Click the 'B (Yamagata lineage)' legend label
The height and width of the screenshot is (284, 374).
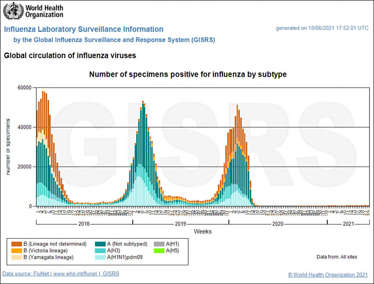coord(49,257)
